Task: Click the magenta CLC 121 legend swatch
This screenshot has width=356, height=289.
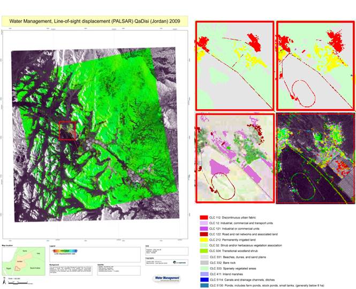Action: [x=203, y=229]
